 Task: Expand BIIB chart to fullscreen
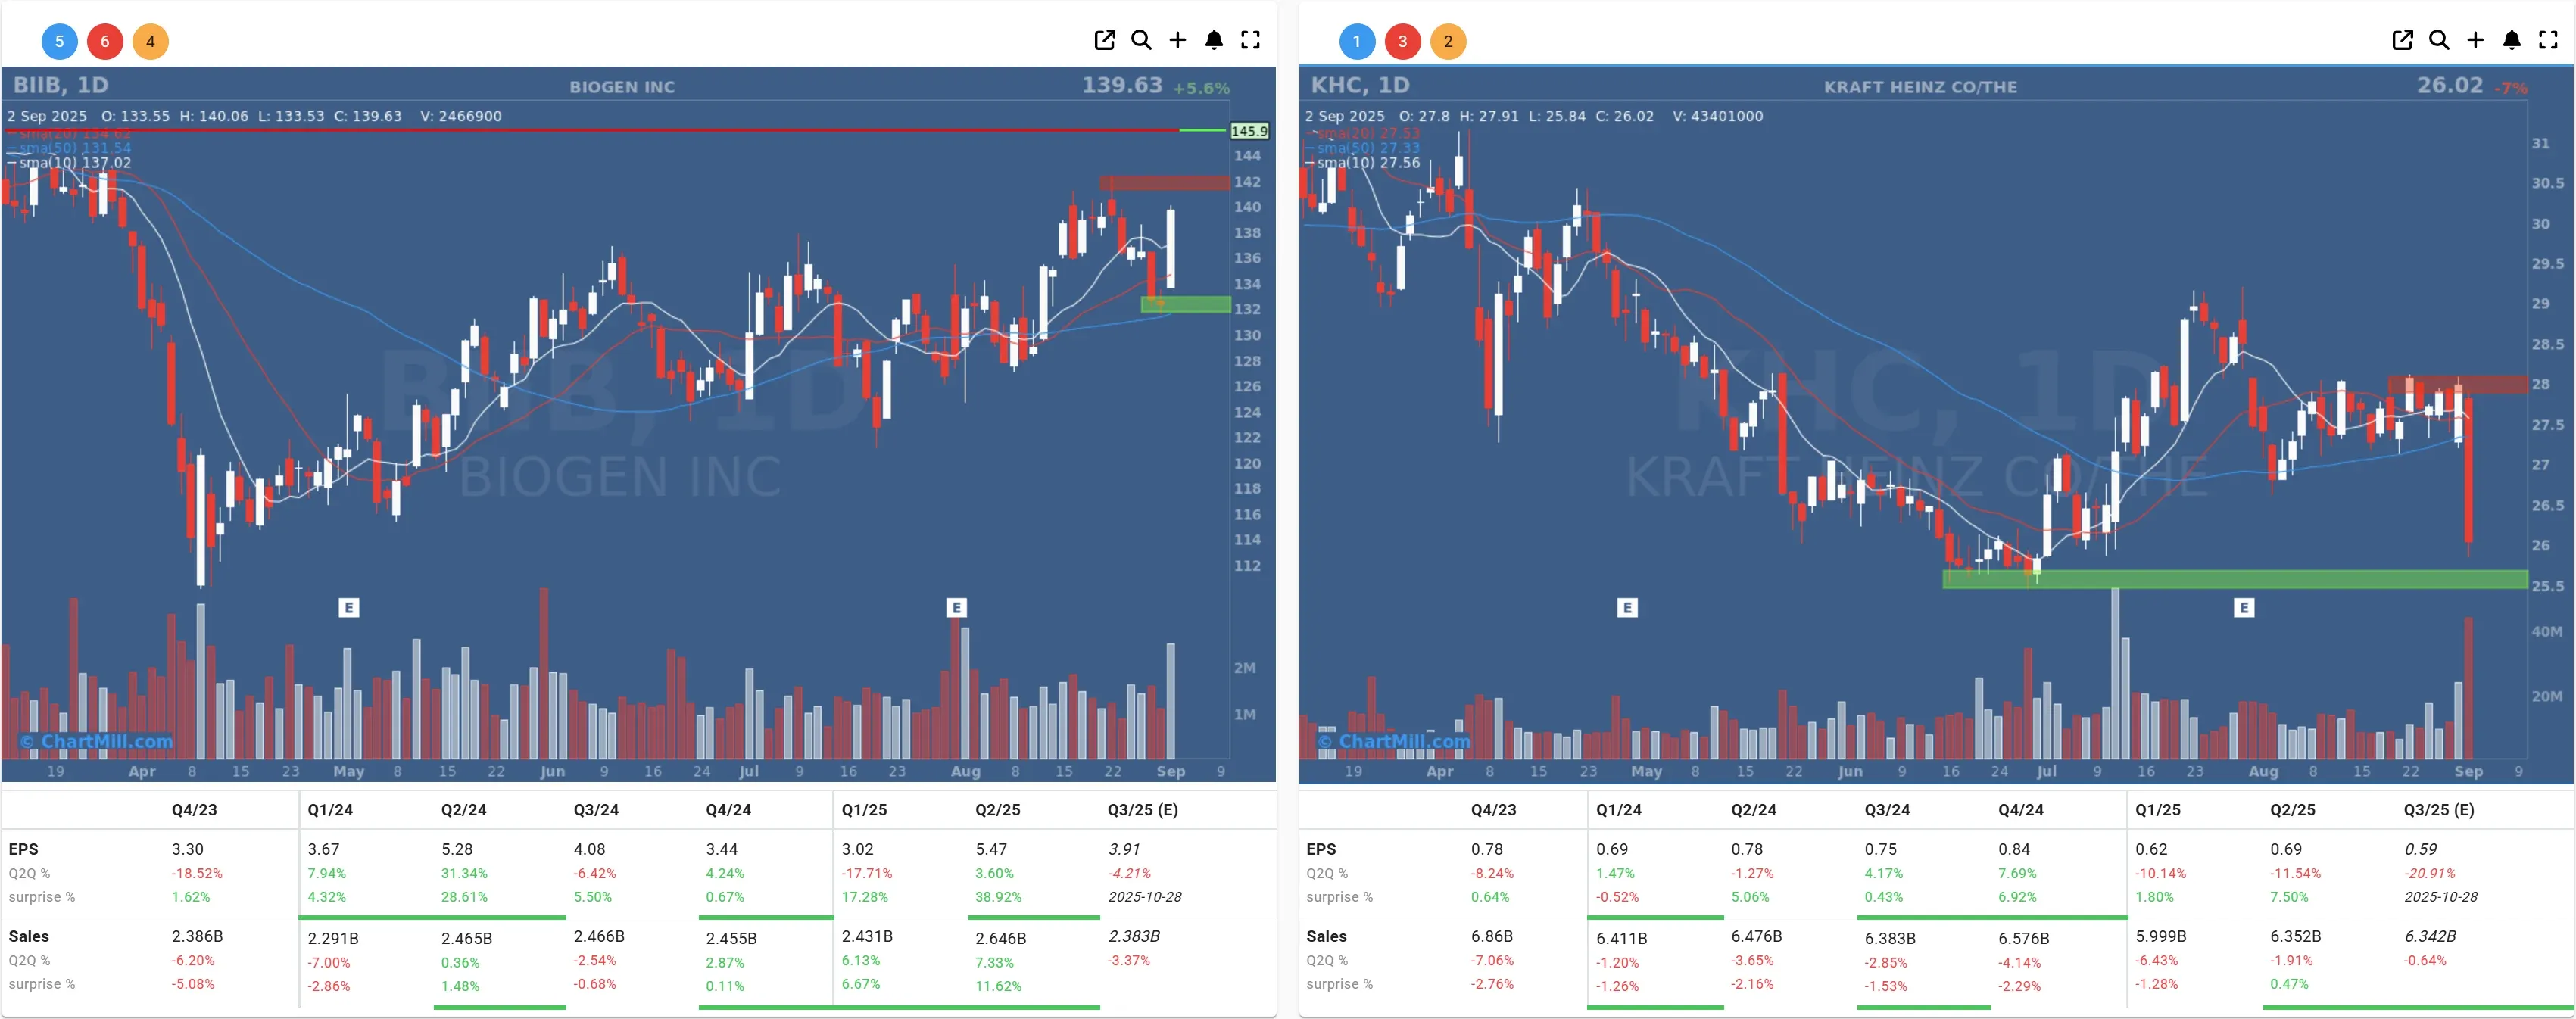click(1250, 40)
